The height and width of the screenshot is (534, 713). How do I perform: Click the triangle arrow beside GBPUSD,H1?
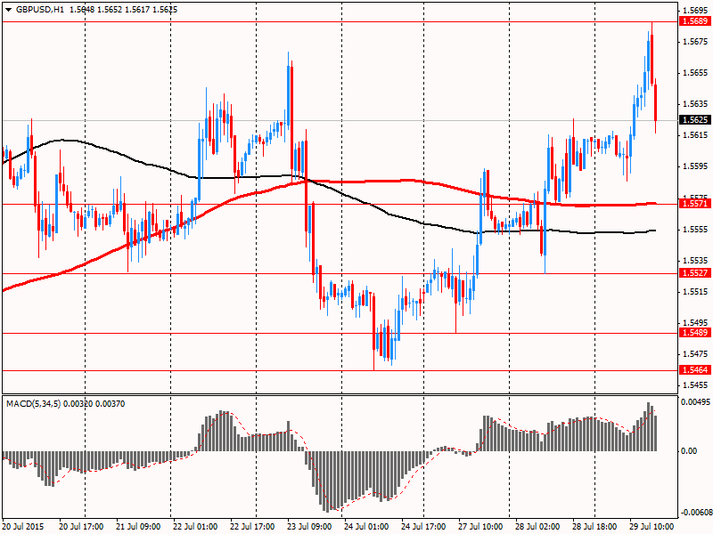pos(8,9)
